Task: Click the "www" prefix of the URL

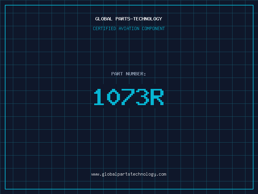Action: [x=95, y=174]
